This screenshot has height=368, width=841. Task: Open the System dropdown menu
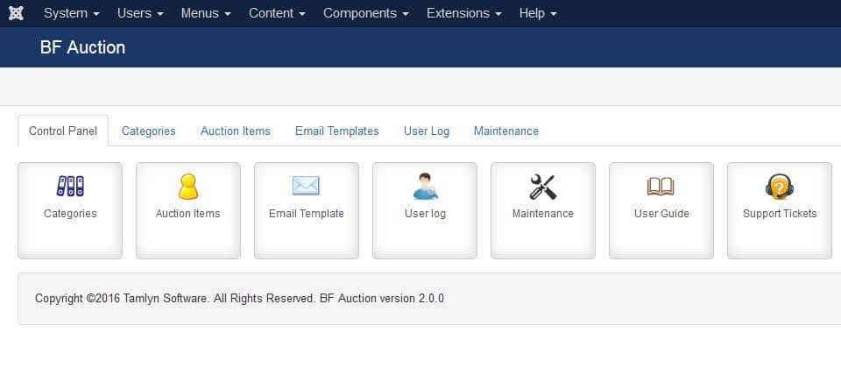pos(71,13)
